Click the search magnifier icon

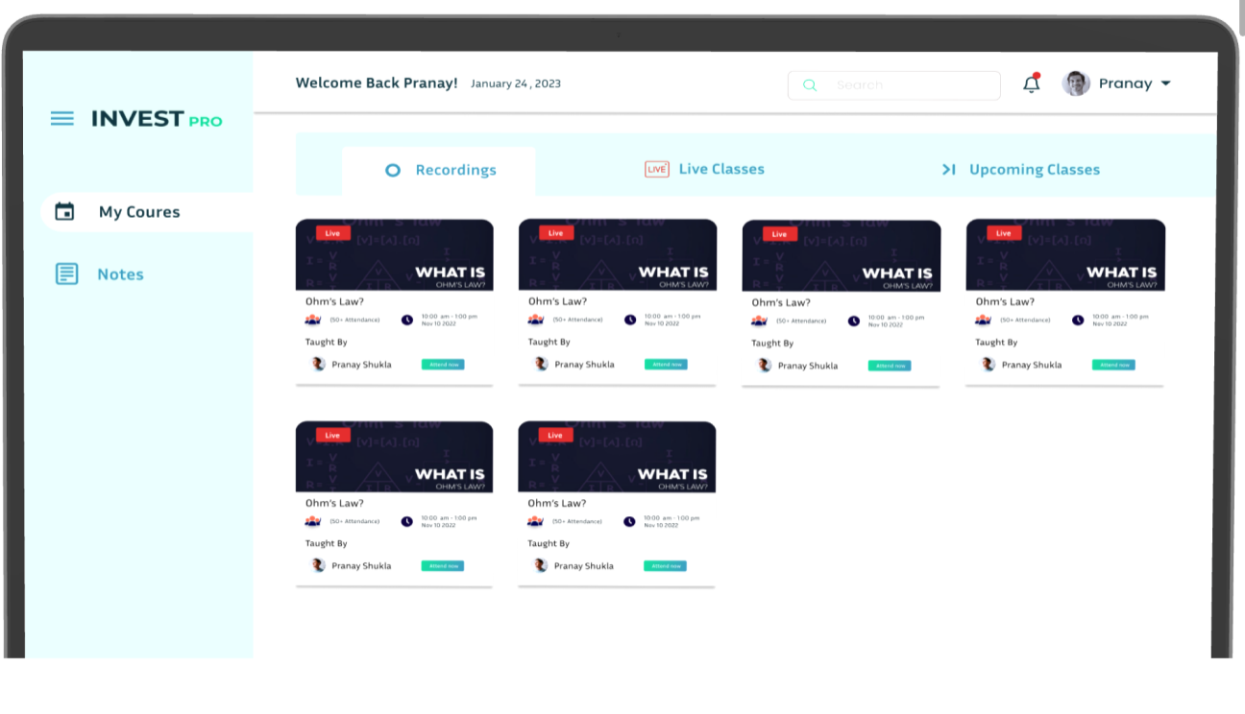[x=810, y=85]
